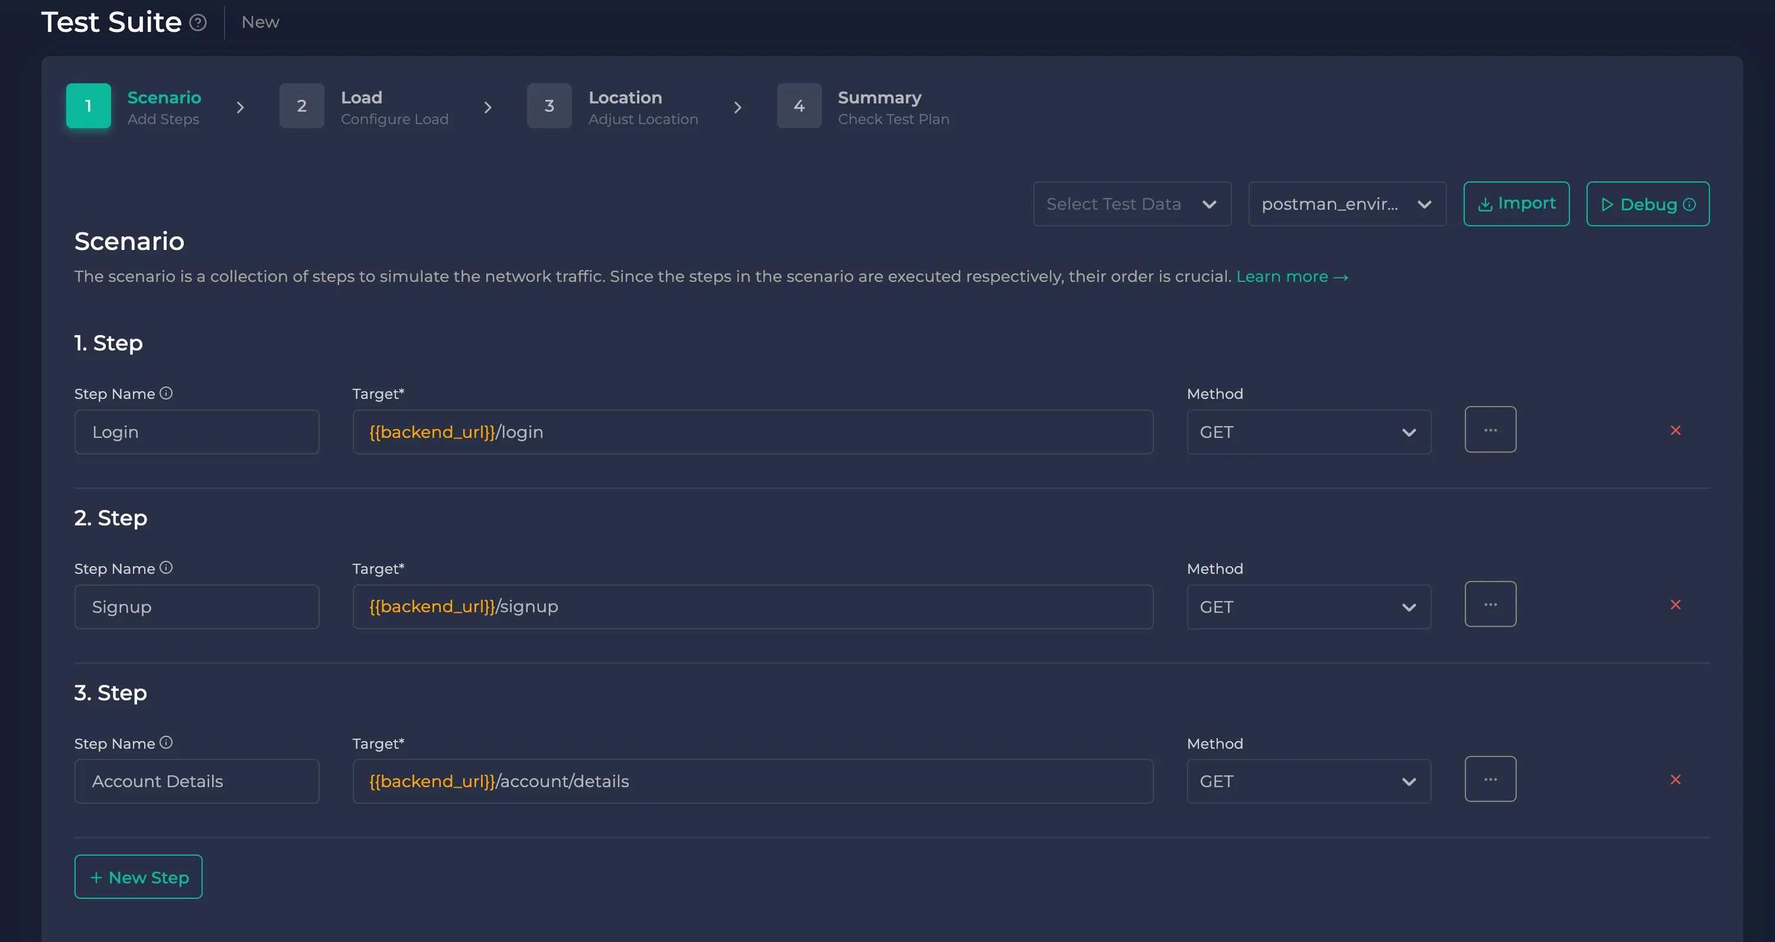Viewport: 1775px width, 942px height.
Task: Click the ellipsis icon on Account Details step
Action: (1490, 779)
